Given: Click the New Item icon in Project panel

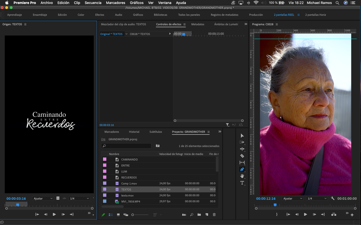Looking at the screenshot, I should tap(207, 214).
